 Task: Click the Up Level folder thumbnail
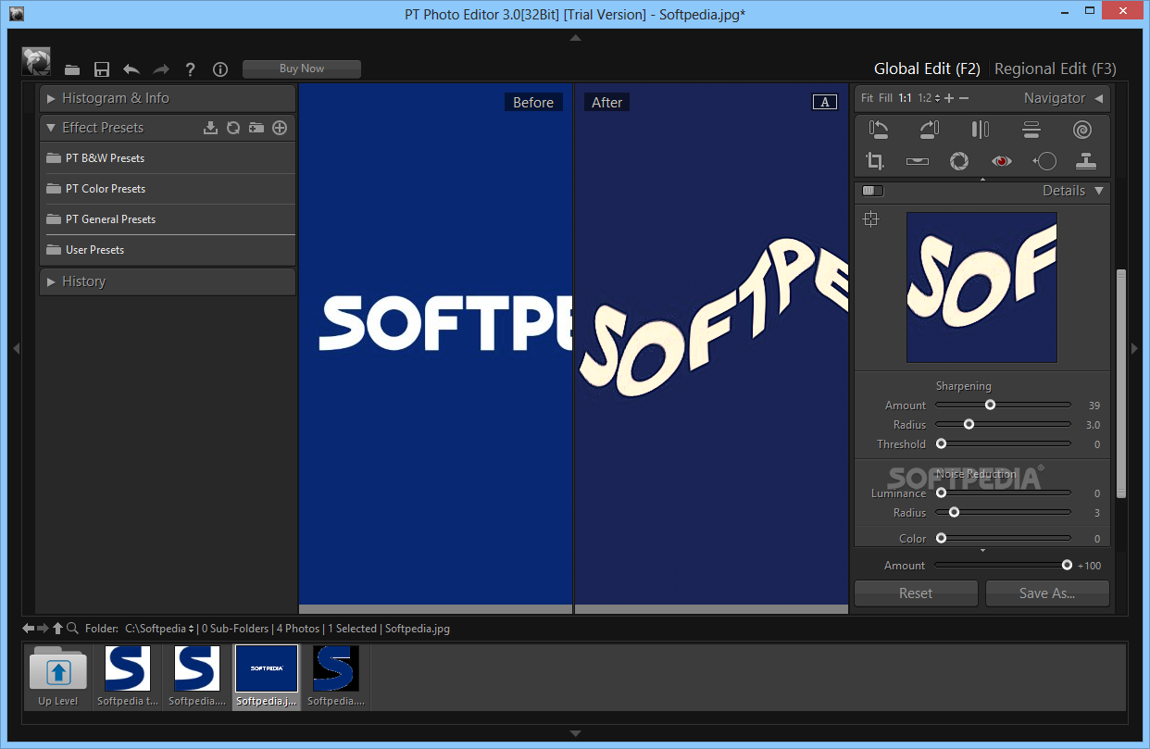point(58,677)
